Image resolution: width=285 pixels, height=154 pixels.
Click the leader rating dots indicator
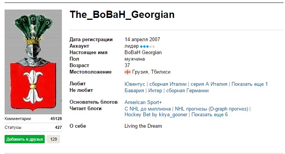(147, 46)
